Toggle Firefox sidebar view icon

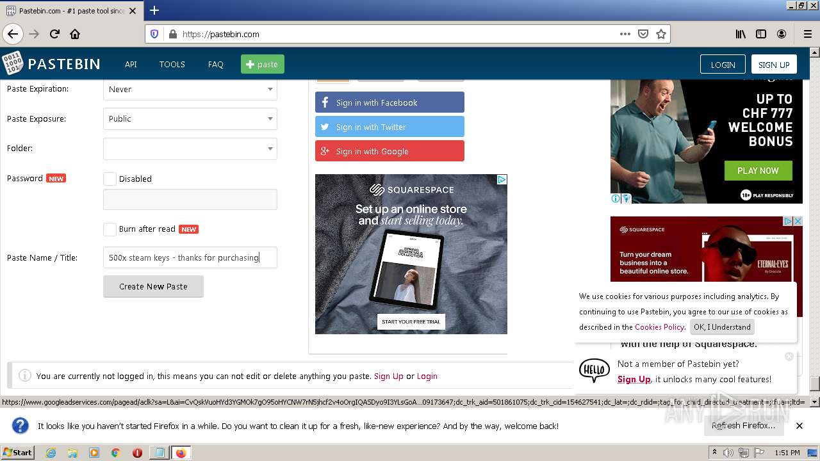point(761,34)
